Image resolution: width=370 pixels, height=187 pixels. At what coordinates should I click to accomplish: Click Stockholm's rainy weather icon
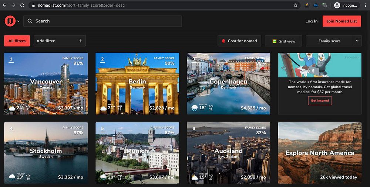pos(12,177)
